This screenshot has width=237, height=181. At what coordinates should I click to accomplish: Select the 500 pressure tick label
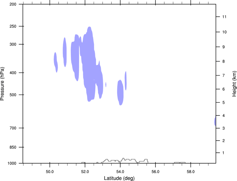(13, 95)
